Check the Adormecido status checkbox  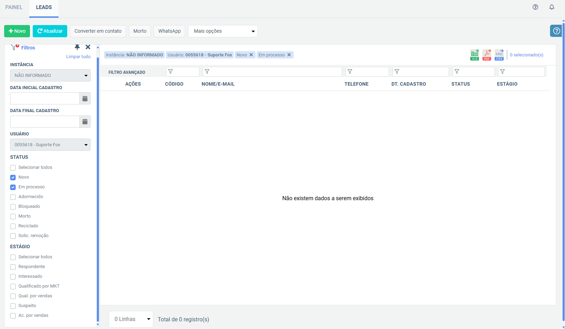point(13,197)
